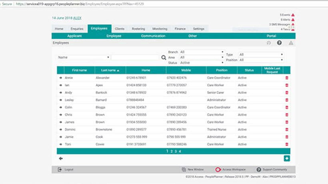Open Andy Bantock's row via the arrow icon
This screenshot has height=184, width=328.
tap(61, 92)
